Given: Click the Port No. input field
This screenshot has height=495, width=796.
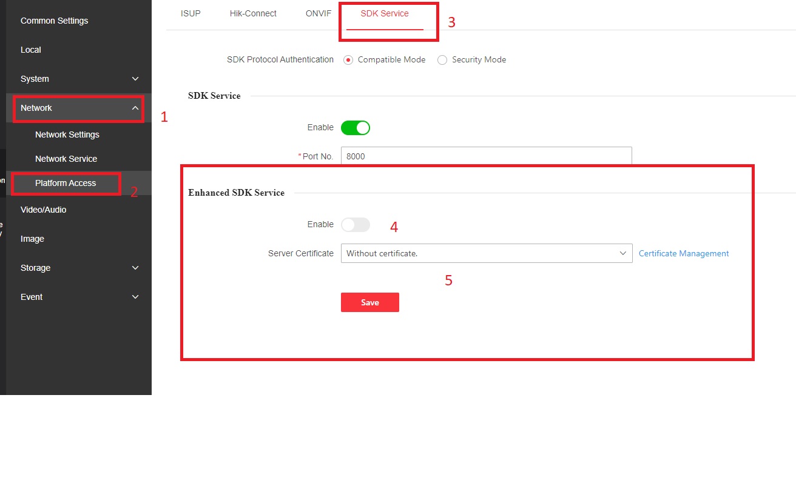Looking at the screenshot, I should click(x=486, y=156).
